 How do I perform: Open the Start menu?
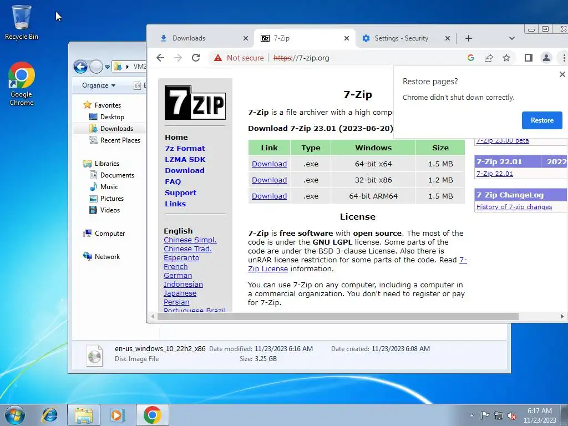14,415
